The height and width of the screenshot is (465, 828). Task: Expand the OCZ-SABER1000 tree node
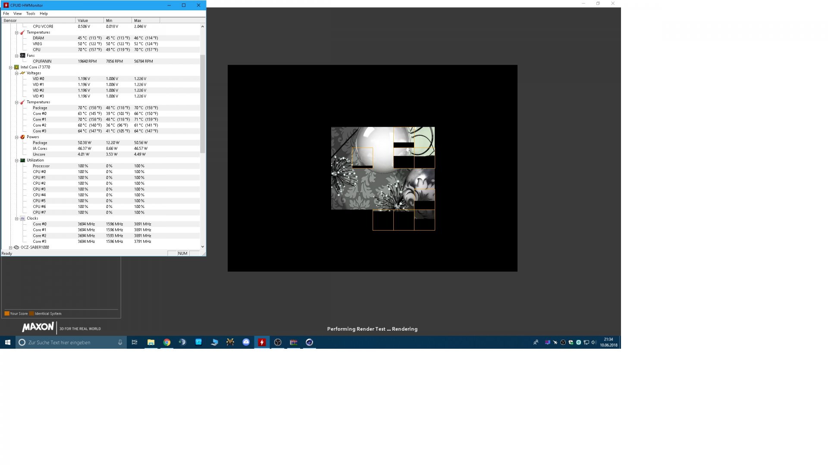[10, 247]
